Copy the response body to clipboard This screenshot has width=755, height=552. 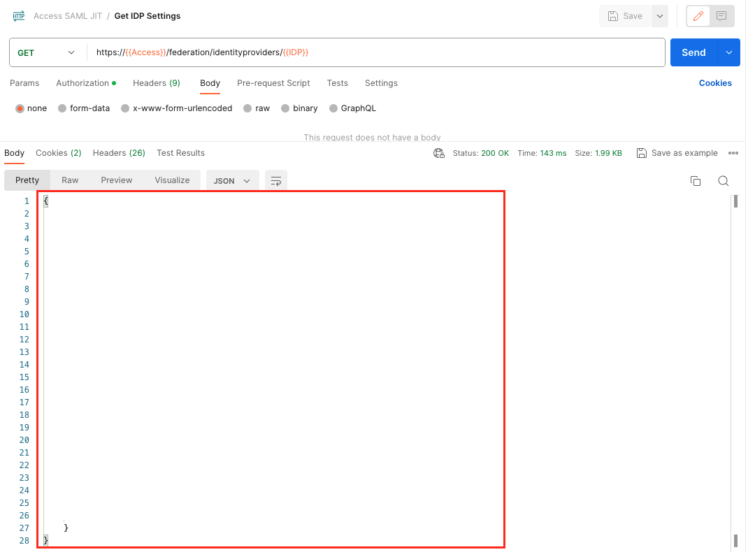point(696,180)
